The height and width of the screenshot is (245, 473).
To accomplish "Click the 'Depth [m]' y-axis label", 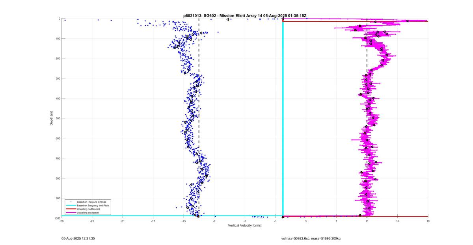I will (x=51, y=118).
